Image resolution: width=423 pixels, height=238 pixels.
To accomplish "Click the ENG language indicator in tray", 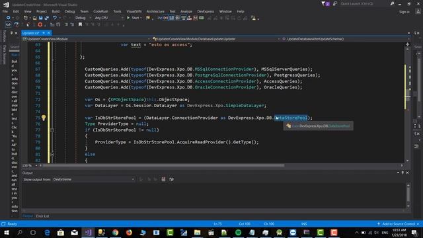I will (x=385, y=232).
